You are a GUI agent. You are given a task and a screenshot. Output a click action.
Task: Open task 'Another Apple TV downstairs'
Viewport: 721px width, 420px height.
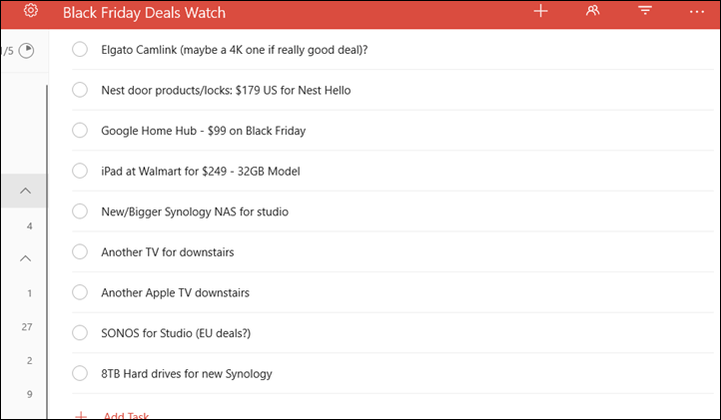[x=175, y=292]
